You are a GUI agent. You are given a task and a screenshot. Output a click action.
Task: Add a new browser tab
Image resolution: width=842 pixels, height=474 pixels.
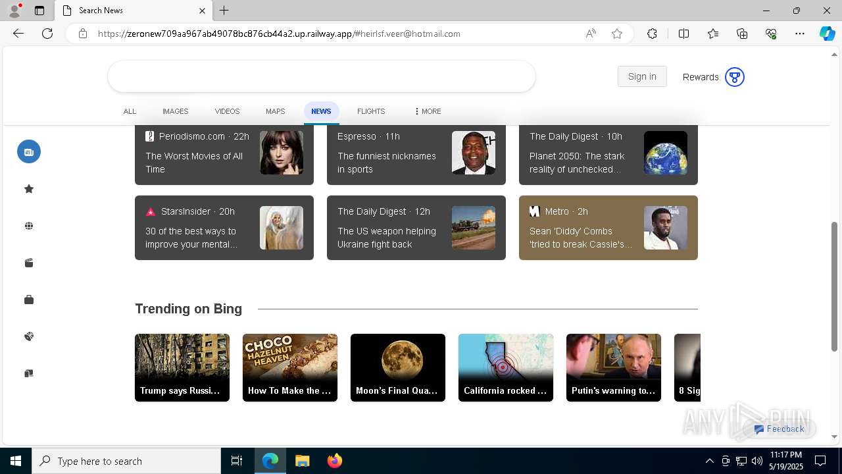[x=224, y=11]
